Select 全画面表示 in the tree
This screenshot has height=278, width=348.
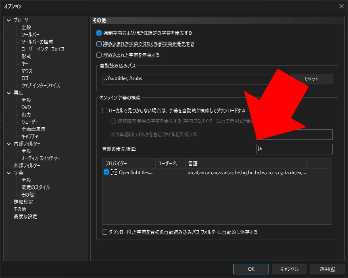[x=33, y=129]
